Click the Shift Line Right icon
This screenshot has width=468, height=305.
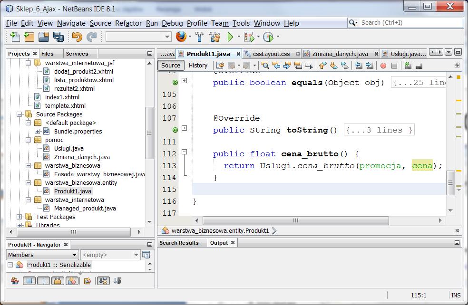370,65
